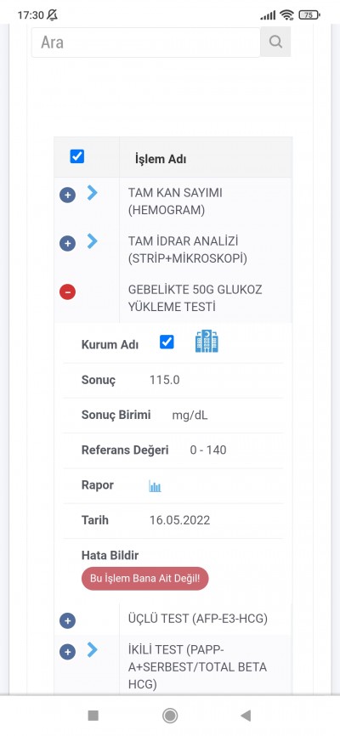The height and width of the screenshot is (736, 340).
Task: Toggle the Kurum Adı checkbox
Action: [167, 343]
